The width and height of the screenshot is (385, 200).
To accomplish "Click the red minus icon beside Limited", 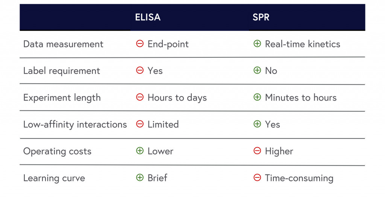I will tap(140, 124).
